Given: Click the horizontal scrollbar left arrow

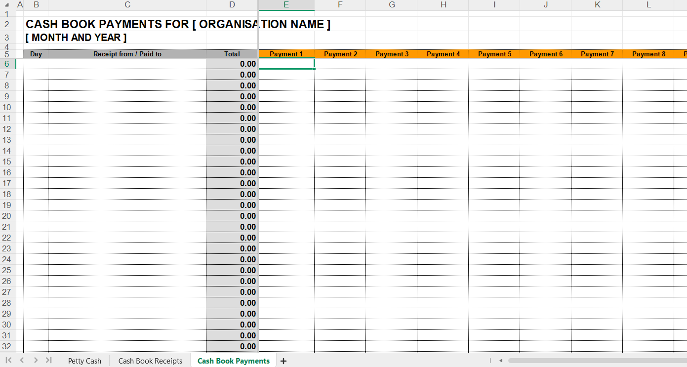Looking at the screenshot, I should [500, 361].
